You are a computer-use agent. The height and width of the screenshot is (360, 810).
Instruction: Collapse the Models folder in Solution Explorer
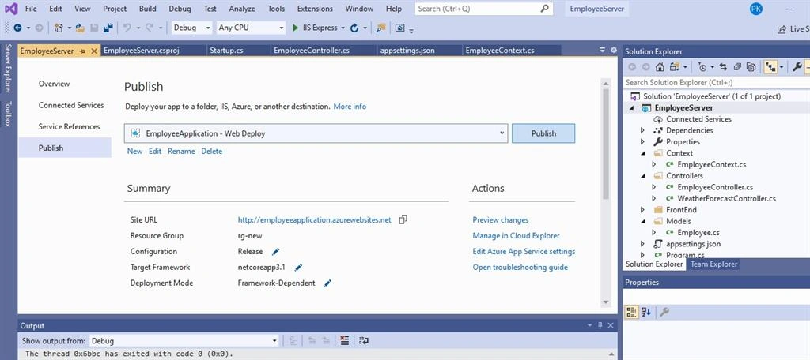tap(642, 221)
